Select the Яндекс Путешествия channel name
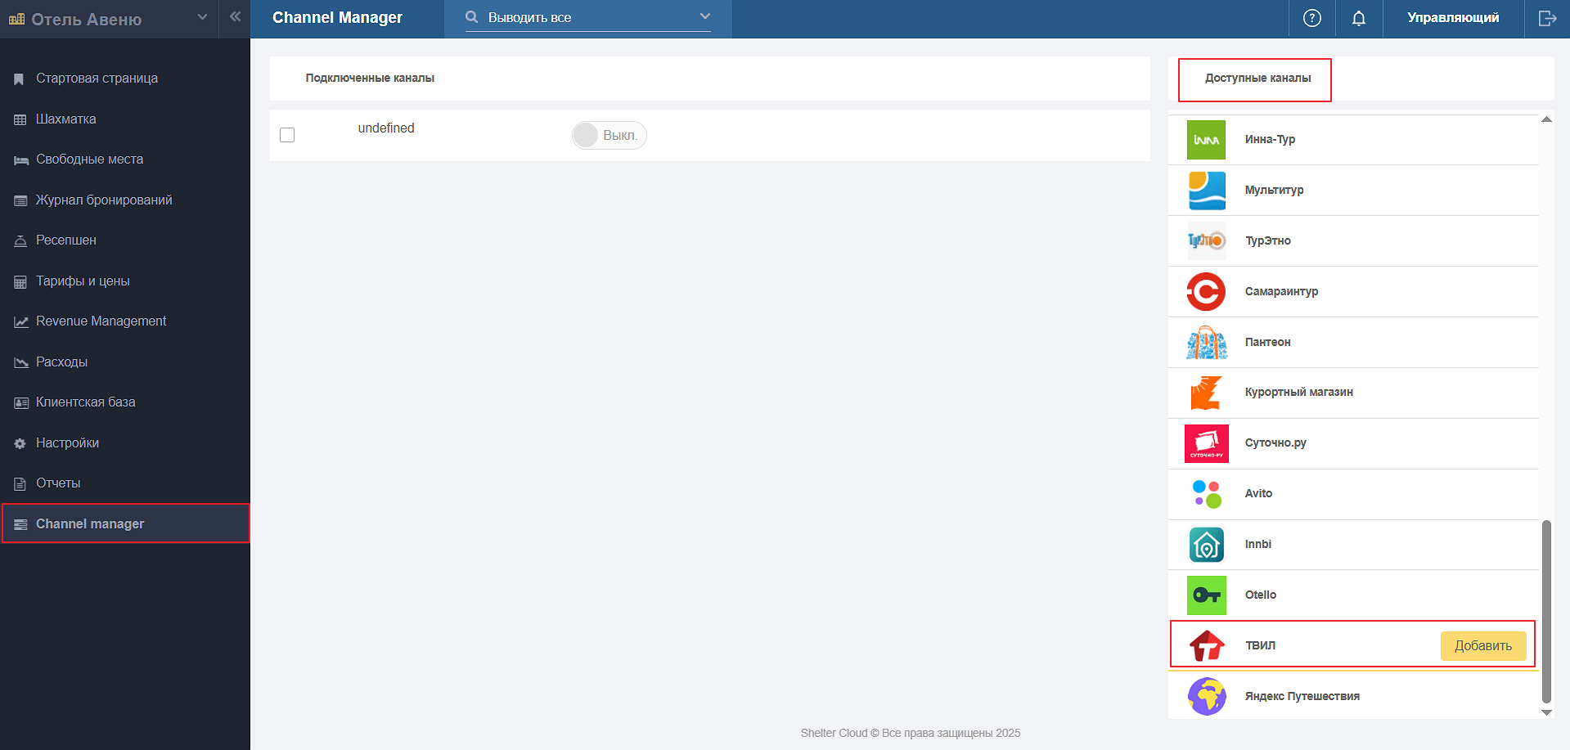 tap(1302, 697)
